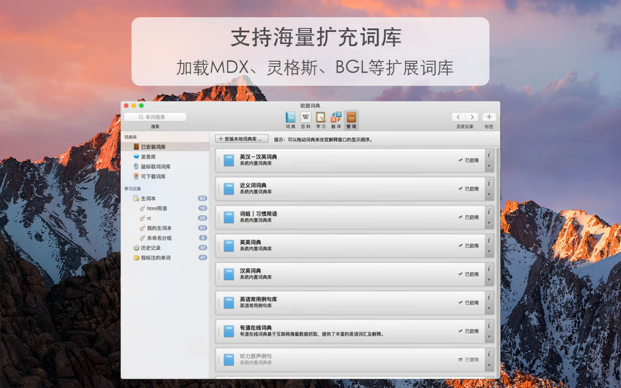621x388 pixels.
Task: Open rt wordbook group
Action: point(165,218)
